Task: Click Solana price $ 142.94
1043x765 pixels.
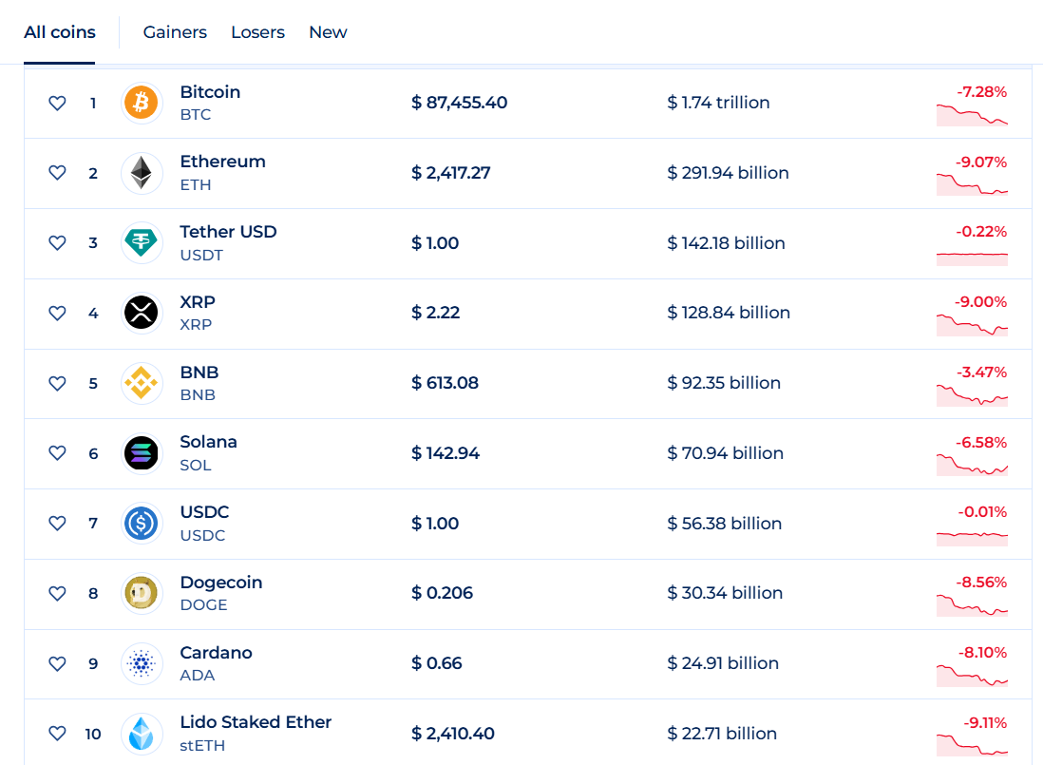Action: [x=446, y=453]
